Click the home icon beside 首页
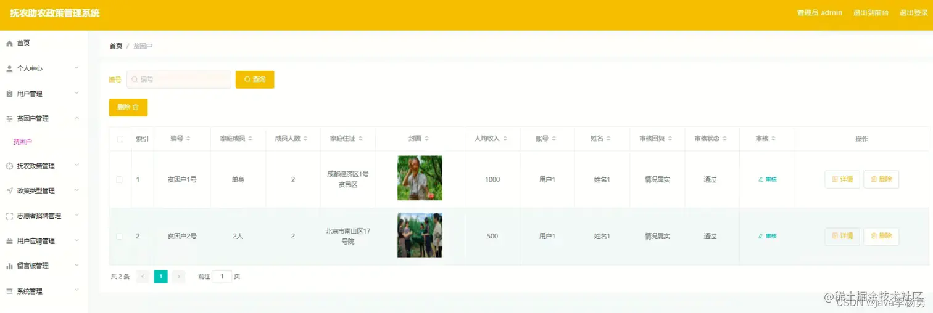The image size is (933, 313). 9,43
